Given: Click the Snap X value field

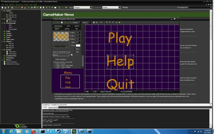Looking at the screenshot, I should [80, 22].
